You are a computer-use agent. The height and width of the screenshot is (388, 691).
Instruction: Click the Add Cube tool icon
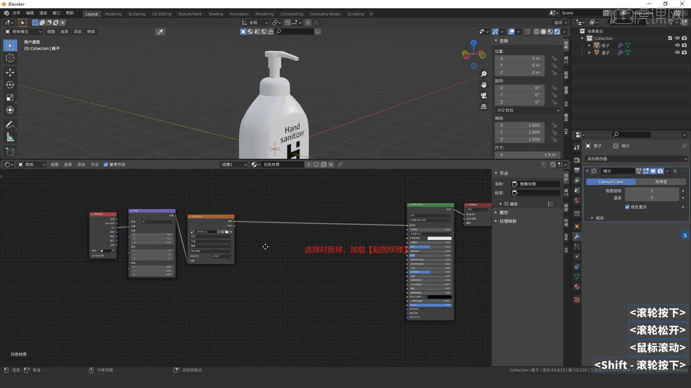click(x=10, y=152)
